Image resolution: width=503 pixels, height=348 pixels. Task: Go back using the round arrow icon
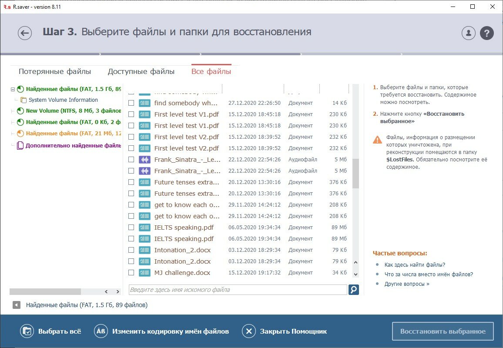pos(25,33)
